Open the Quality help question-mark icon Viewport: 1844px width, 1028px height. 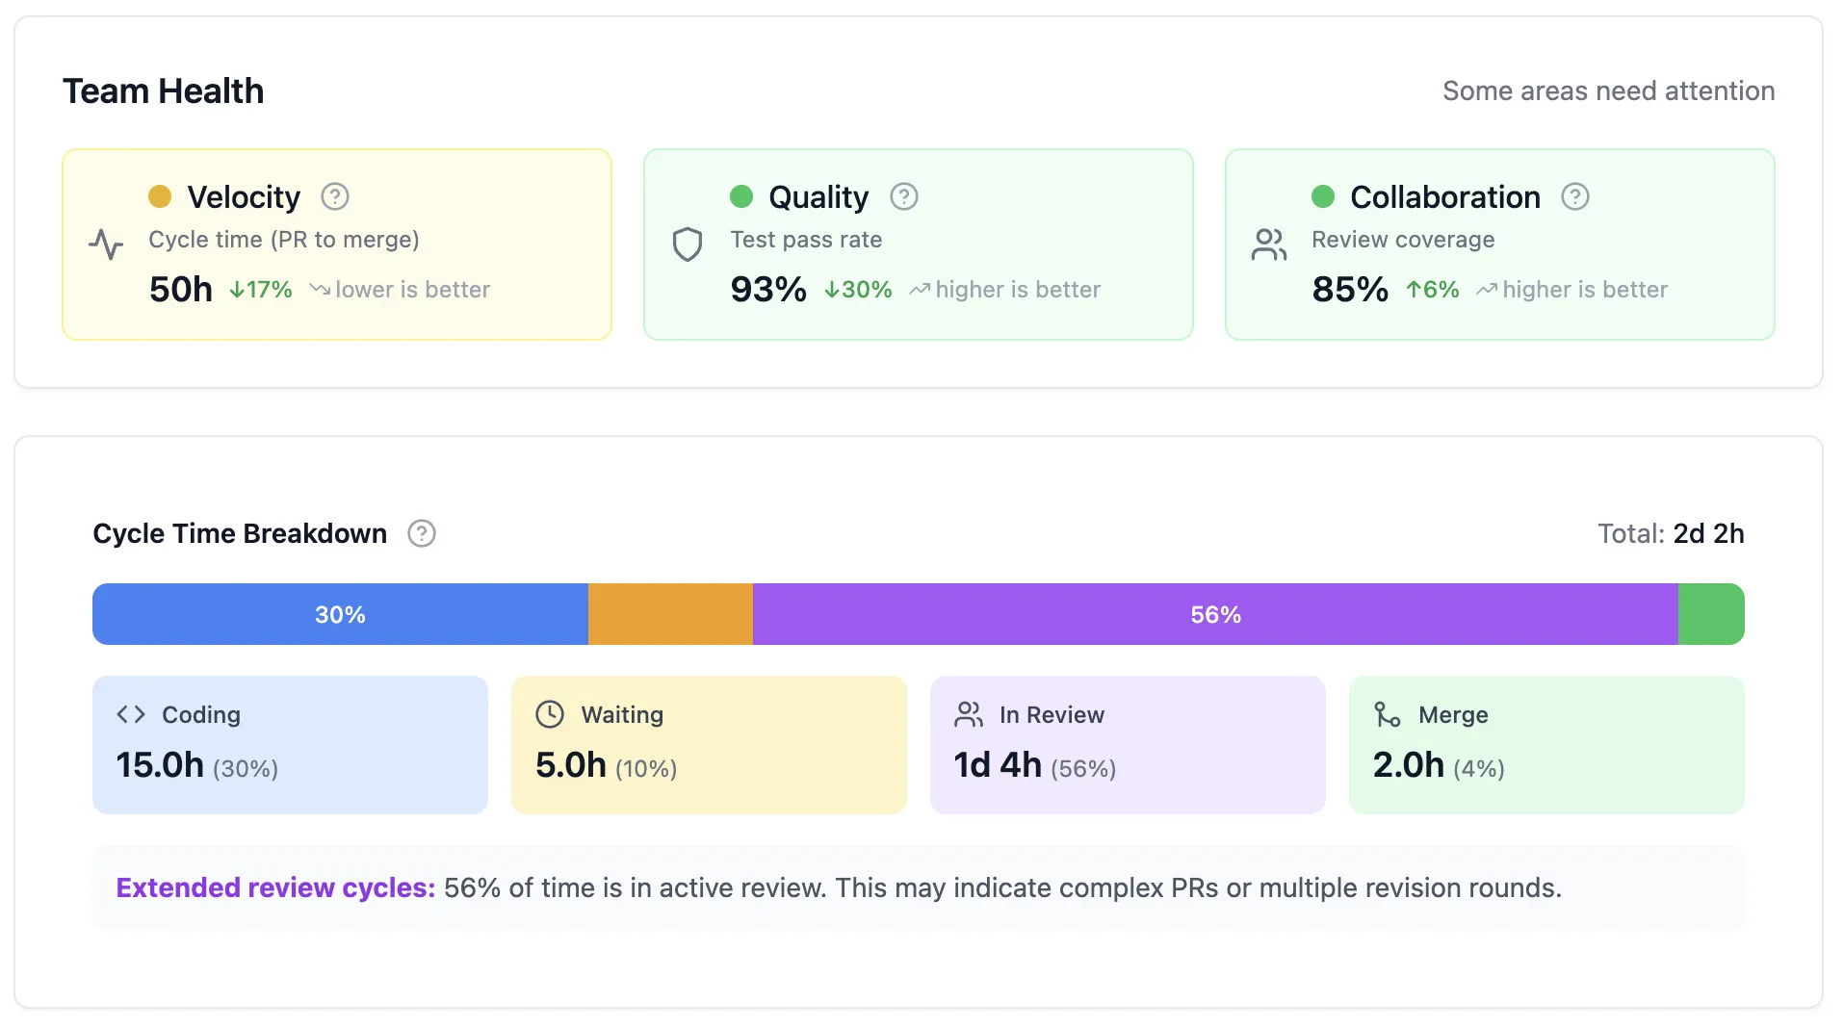coord(903,196)
